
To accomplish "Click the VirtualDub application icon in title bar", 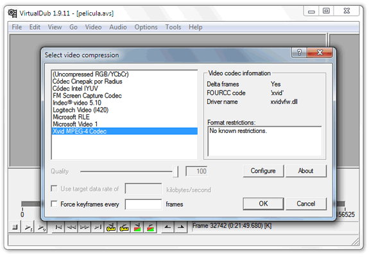I will tap(12, 13).
